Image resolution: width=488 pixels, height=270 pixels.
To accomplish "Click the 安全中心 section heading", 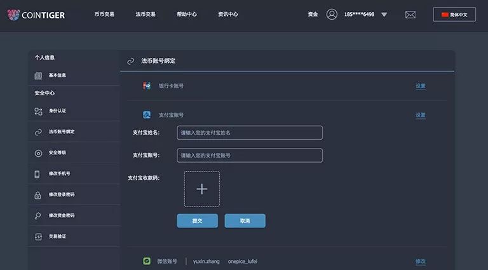I will click(x=44, y=93).
